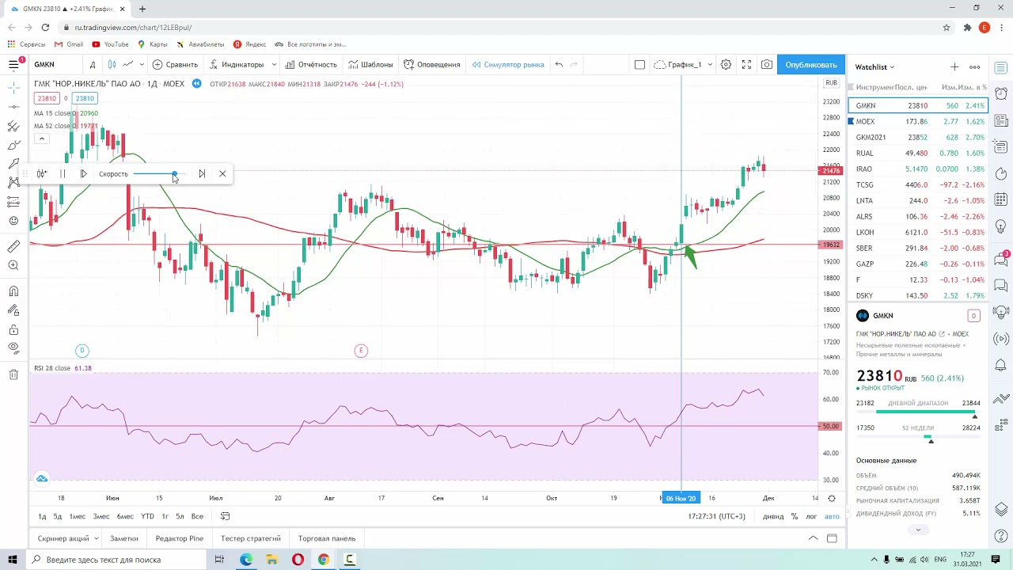The height and width of the screenshot is (570, 1013).
Task: Open the Indicators (Индикаторы) dialog
Action: click(x=237, y=65)
